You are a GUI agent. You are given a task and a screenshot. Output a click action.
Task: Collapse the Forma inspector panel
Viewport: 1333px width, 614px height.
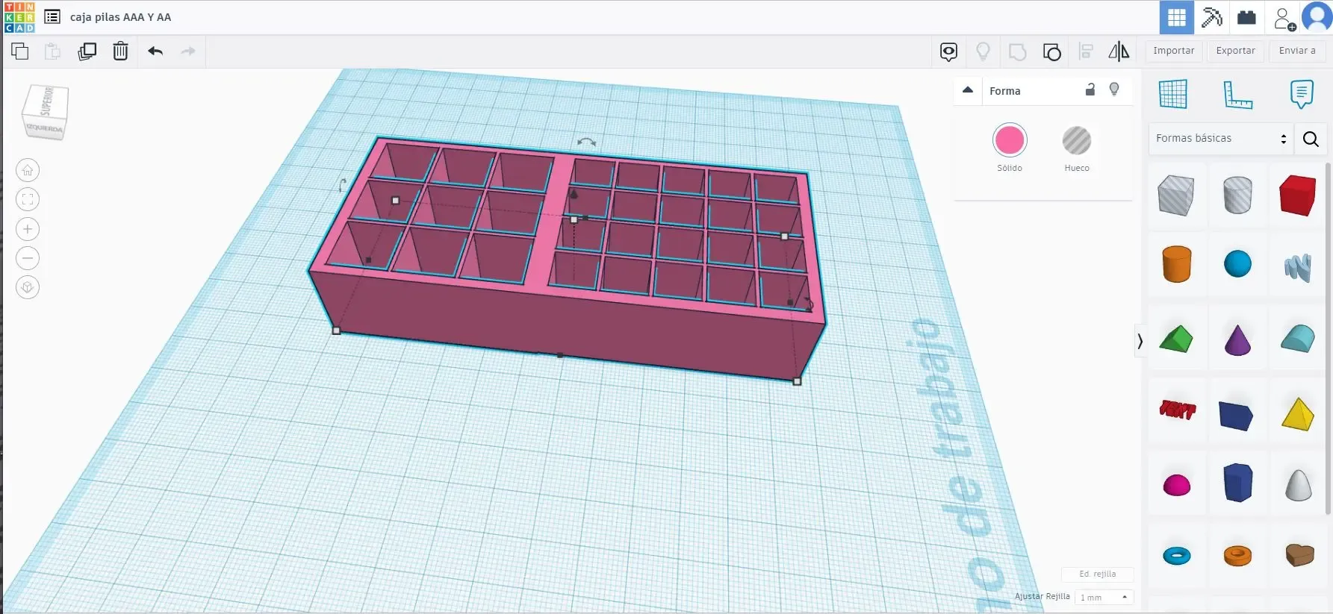(968, 90)
